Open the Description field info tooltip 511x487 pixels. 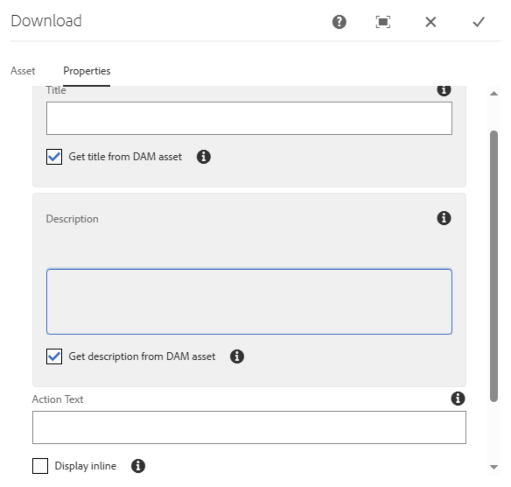444,218
